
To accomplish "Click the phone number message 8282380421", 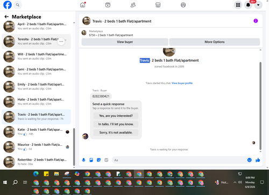I will click(x=101, y=96).
